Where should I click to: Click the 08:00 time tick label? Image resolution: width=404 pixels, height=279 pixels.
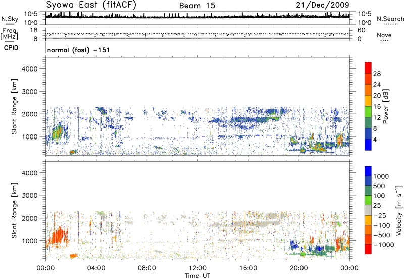pyautogui.click(x=147, y=268)
